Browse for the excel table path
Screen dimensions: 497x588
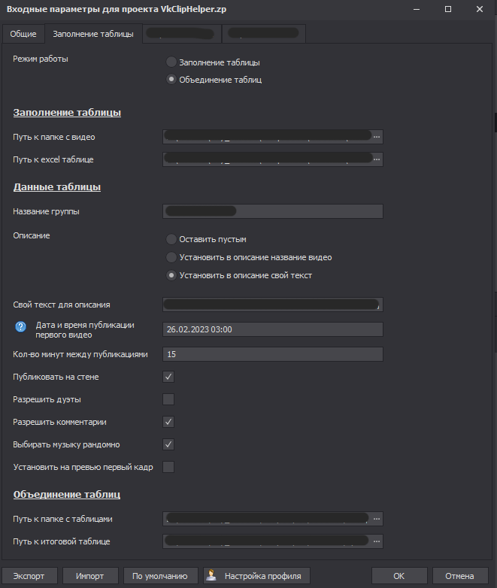377,159
